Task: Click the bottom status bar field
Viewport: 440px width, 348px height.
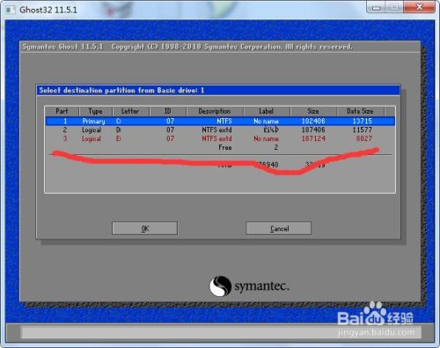Action: [x=222, y=332]
